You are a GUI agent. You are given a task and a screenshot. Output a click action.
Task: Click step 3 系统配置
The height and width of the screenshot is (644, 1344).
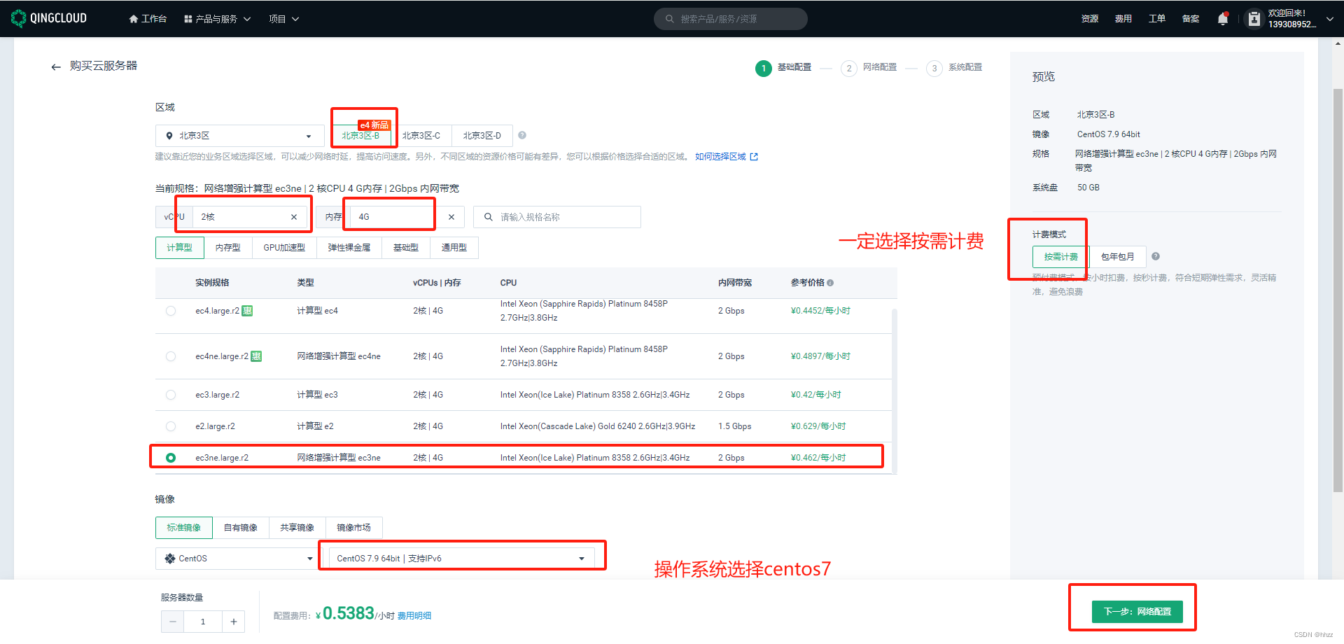tap(954, 68)
